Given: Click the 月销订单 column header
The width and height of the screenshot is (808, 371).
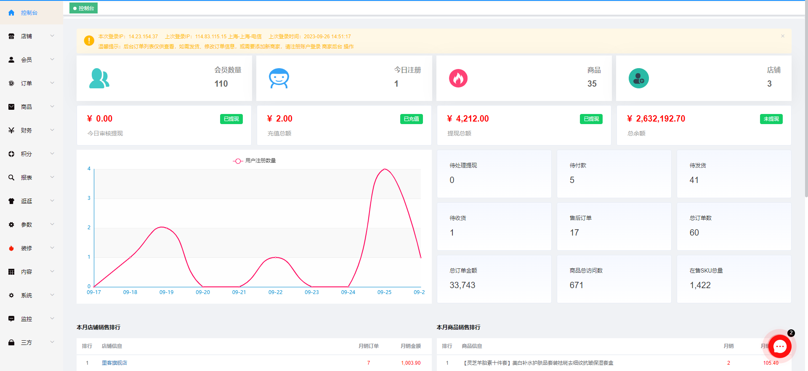Looking at the screenshot, I should coord(369,346).
